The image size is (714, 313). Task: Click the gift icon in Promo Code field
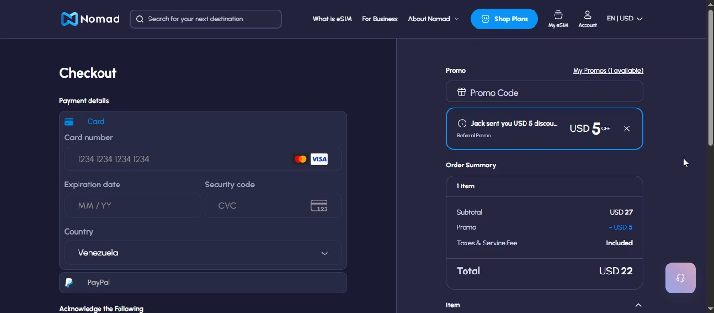click(461, 92)
